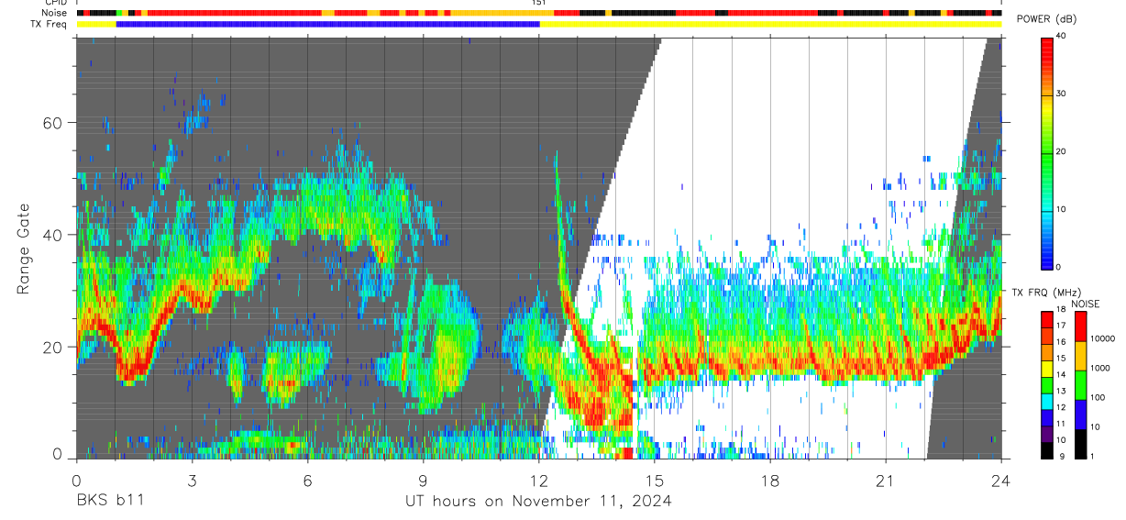Click the 'Range Gate' y-axis label

24,249
